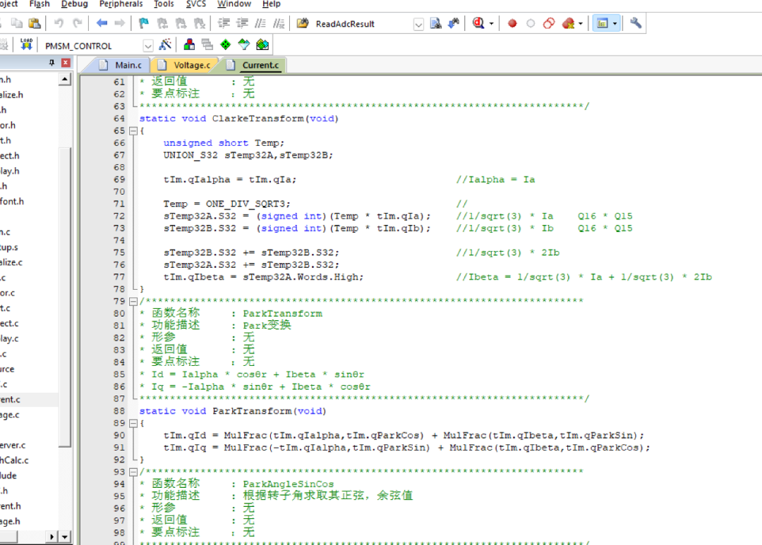The width and height of the screenshot is (762, 545).
Task: Navigate forwards with the grey arrow
Action: click(119, 23)
